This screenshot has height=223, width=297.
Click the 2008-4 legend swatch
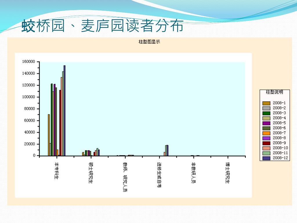(266, 118)
